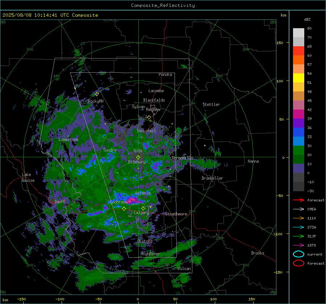Click the km unit label at top right
Image resolution: width=326 pixels, height=304 pixels.
pyautogui.click(x=283, y=15)
